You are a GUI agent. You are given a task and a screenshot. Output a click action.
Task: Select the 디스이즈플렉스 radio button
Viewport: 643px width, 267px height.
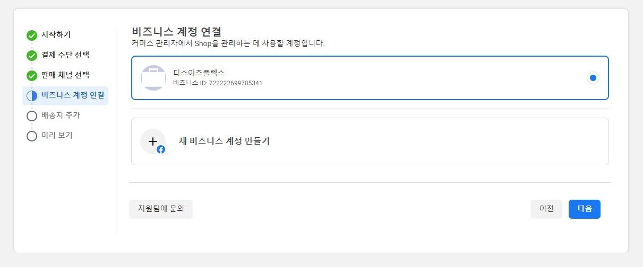pyautogui.click(x=593, y=78)
